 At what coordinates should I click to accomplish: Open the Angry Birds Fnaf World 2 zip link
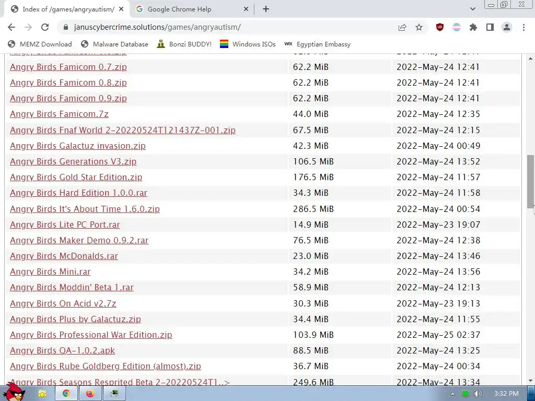click(x=123, y=130)
